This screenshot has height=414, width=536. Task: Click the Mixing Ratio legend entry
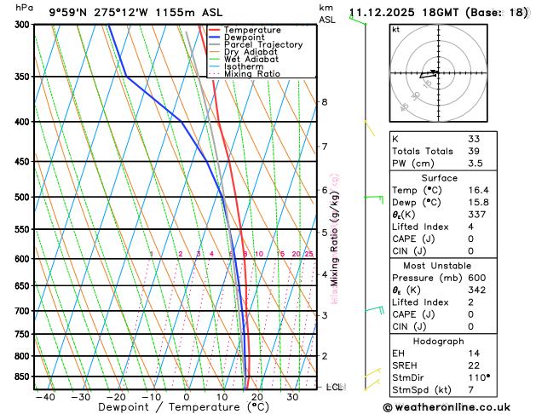tap(244, 74)
